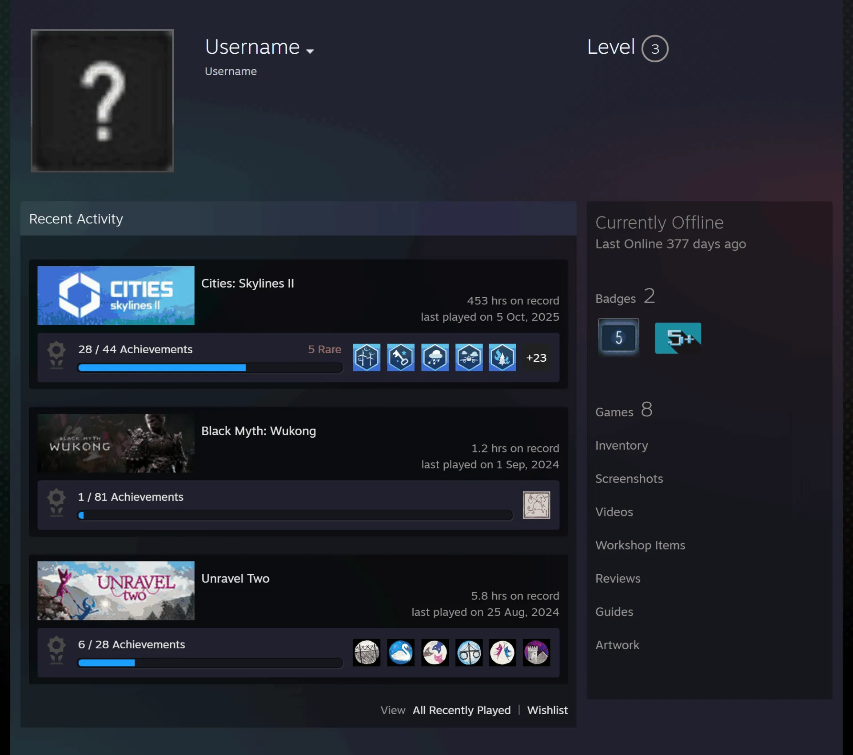Screen dimensions: 853x755
Task: Open the storm cloud achievement icon
Action: click(x=435, y=357)
